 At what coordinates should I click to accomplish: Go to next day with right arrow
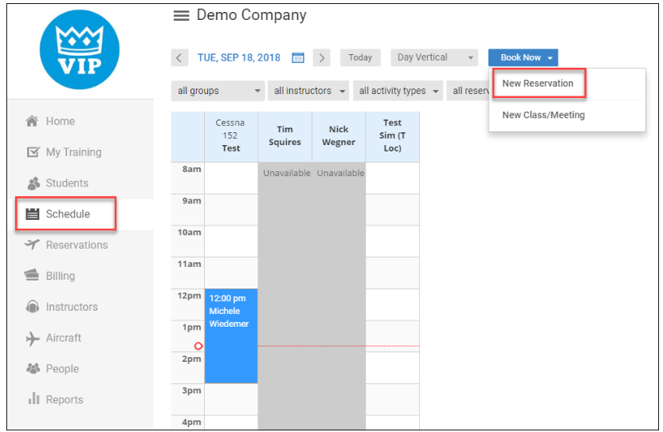tap(321, 57)
